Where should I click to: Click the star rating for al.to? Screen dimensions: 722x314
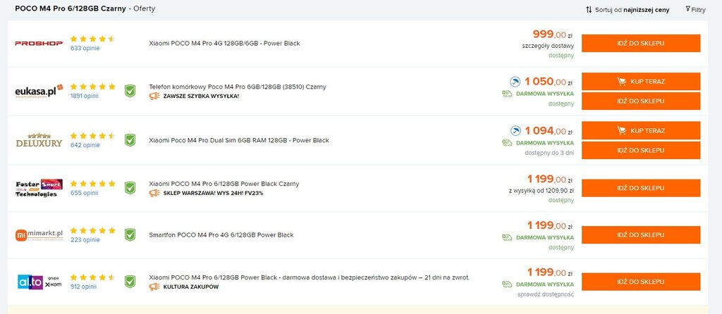(x=92, y=277)
